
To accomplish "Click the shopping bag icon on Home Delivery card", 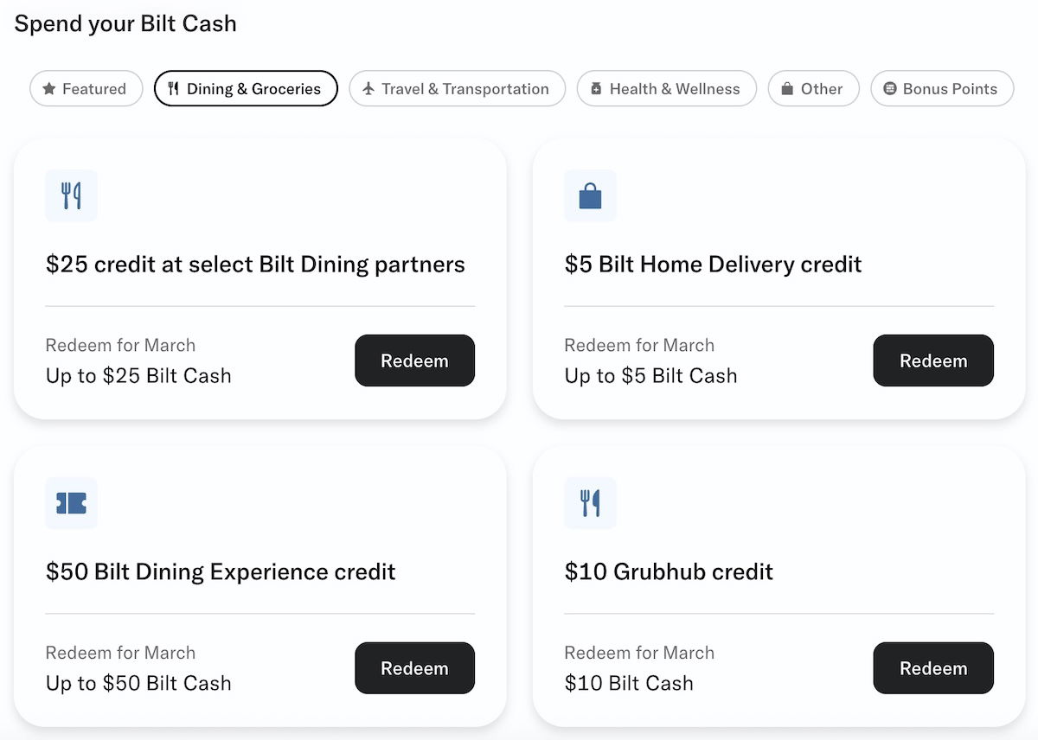I will click(x=590, y=196).
